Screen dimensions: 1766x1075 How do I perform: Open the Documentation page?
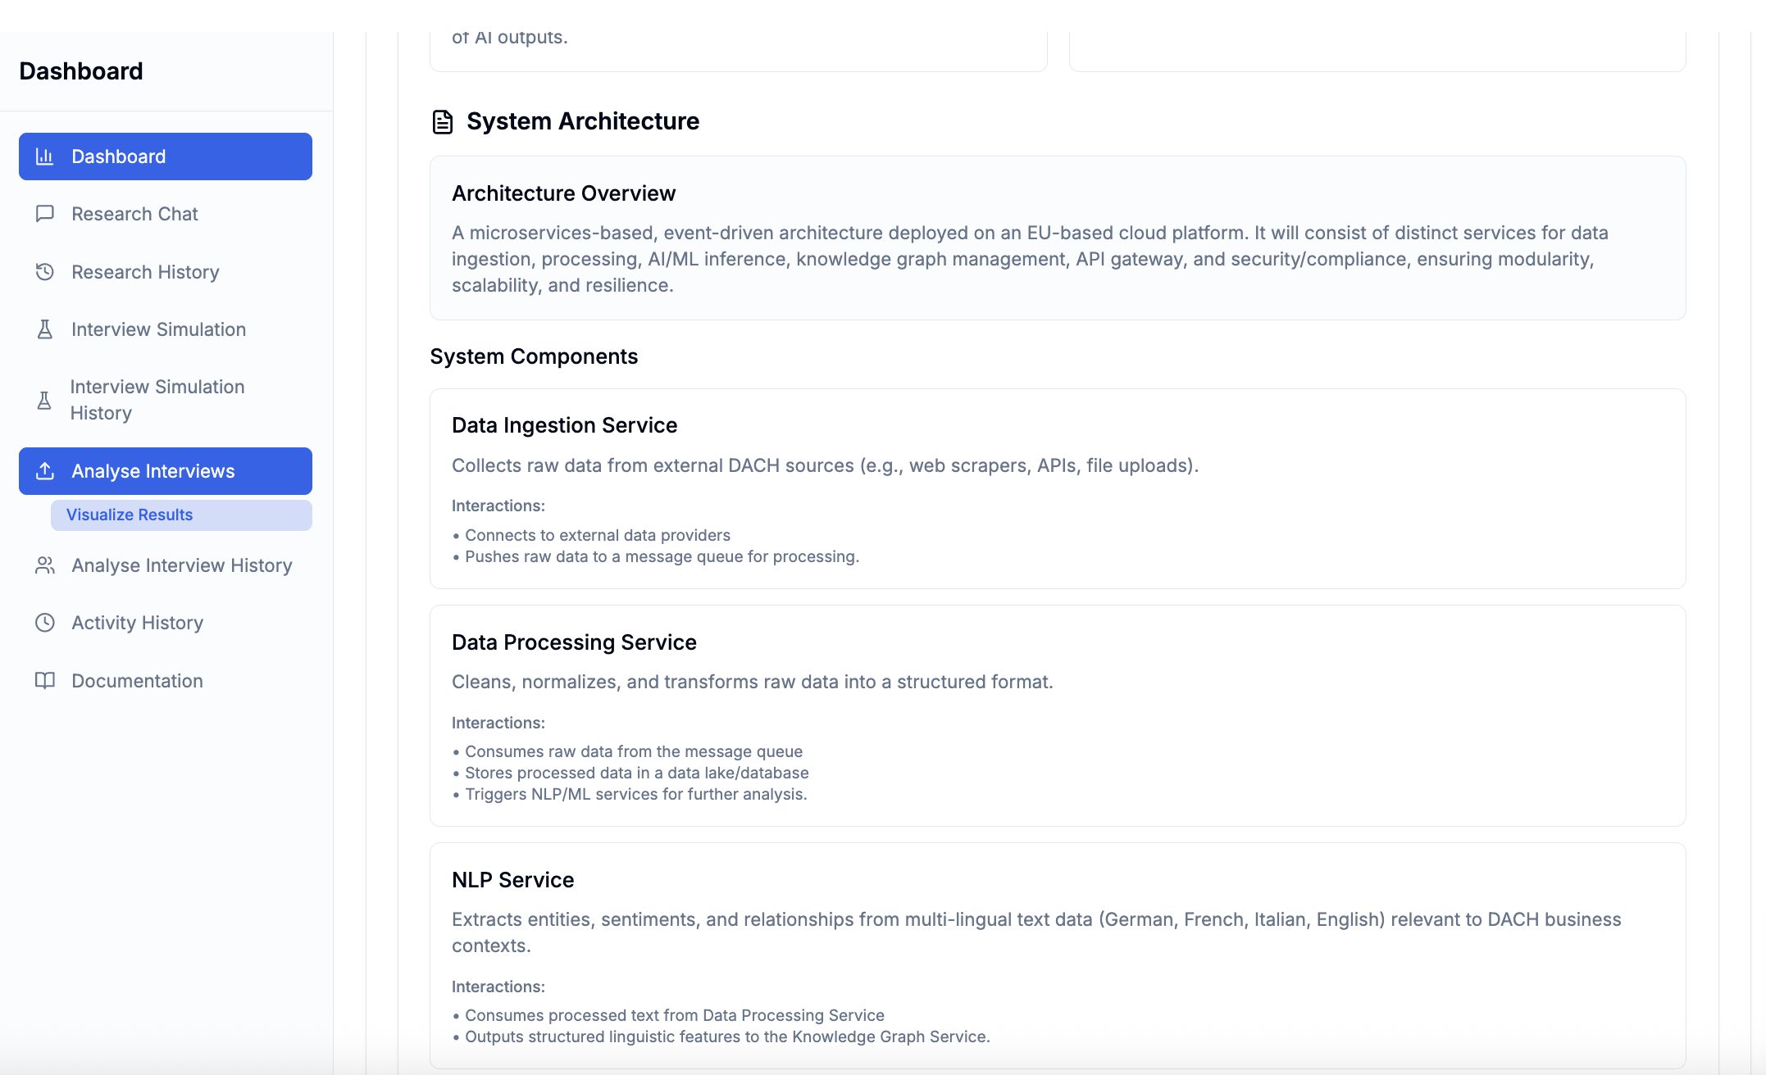(137, 680)
